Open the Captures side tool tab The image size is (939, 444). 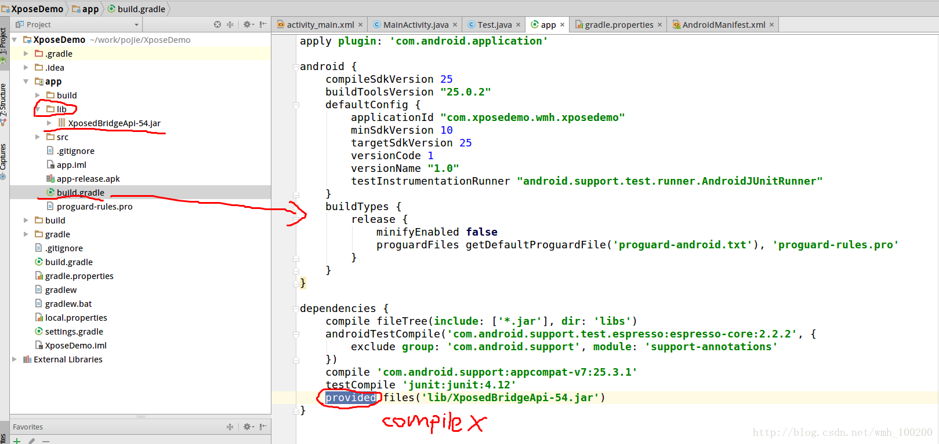tap(3, 161)
